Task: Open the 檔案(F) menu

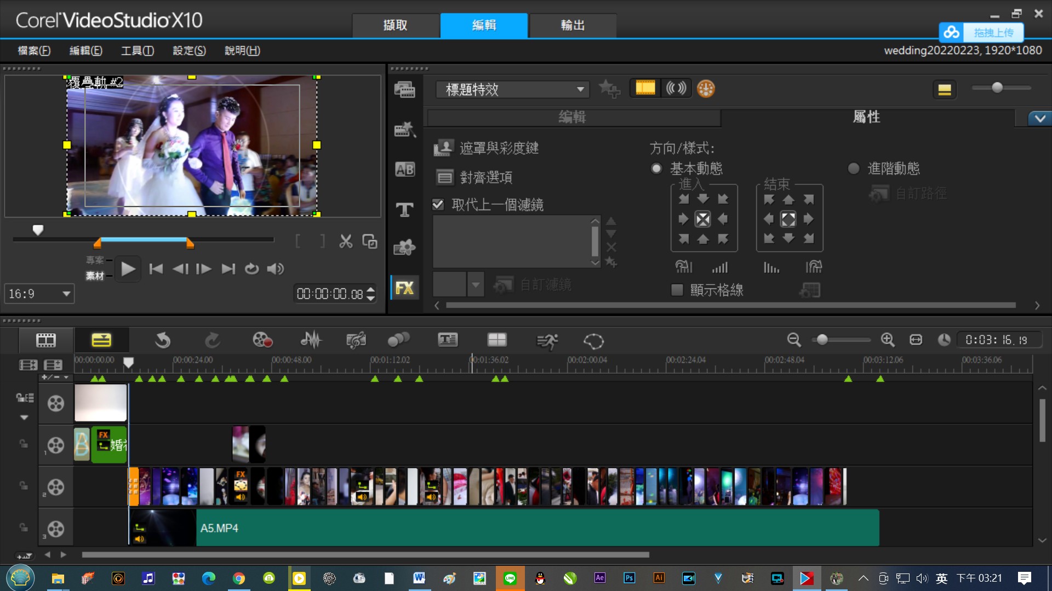Action: coord(34,50)
